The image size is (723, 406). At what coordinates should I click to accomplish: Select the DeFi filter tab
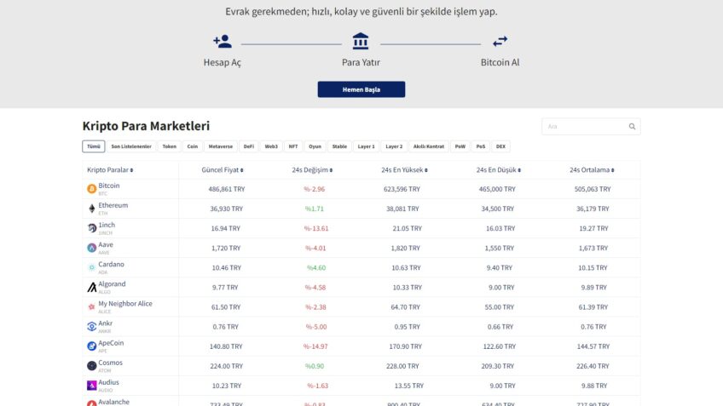tap(248, 146)
